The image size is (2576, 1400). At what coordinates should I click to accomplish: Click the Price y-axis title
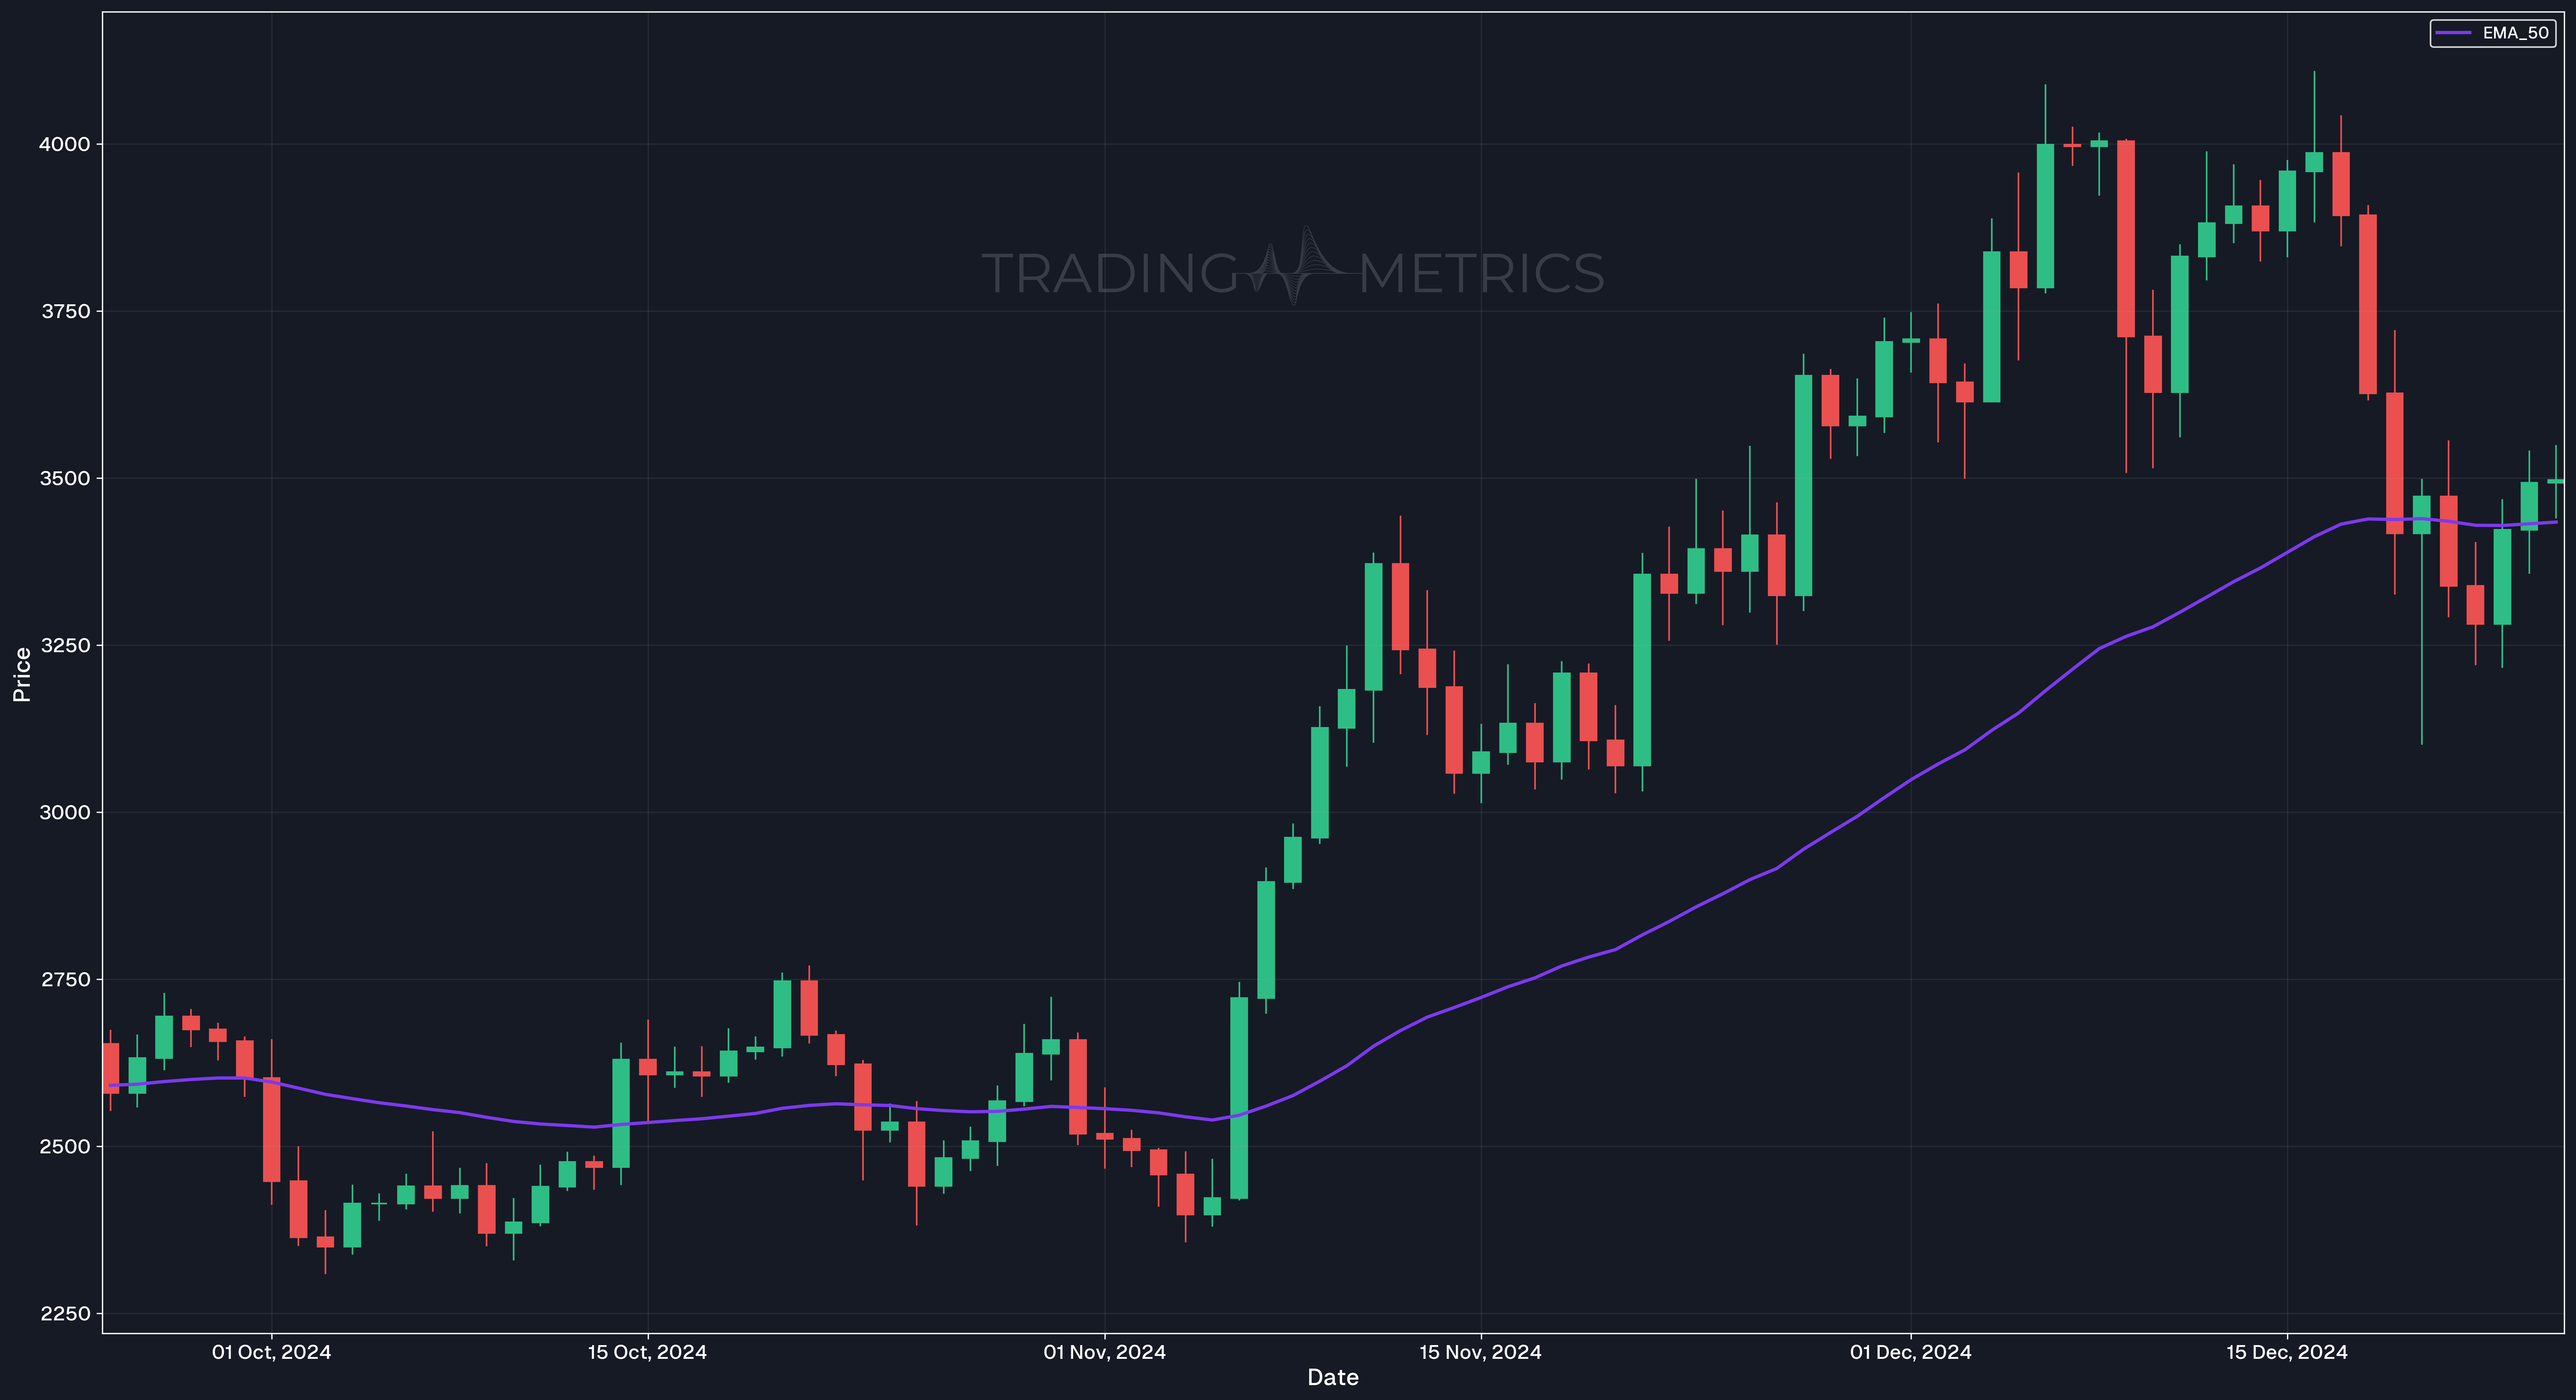pyautogui.click(x=22, y=674)
